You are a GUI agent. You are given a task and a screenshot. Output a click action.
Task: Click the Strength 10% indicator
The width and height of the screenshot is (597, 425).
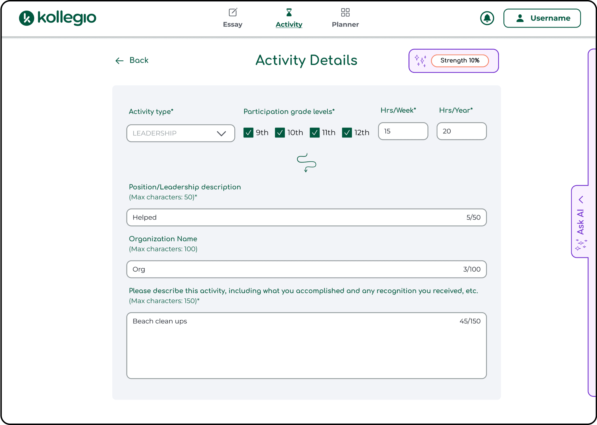[460, 61]
